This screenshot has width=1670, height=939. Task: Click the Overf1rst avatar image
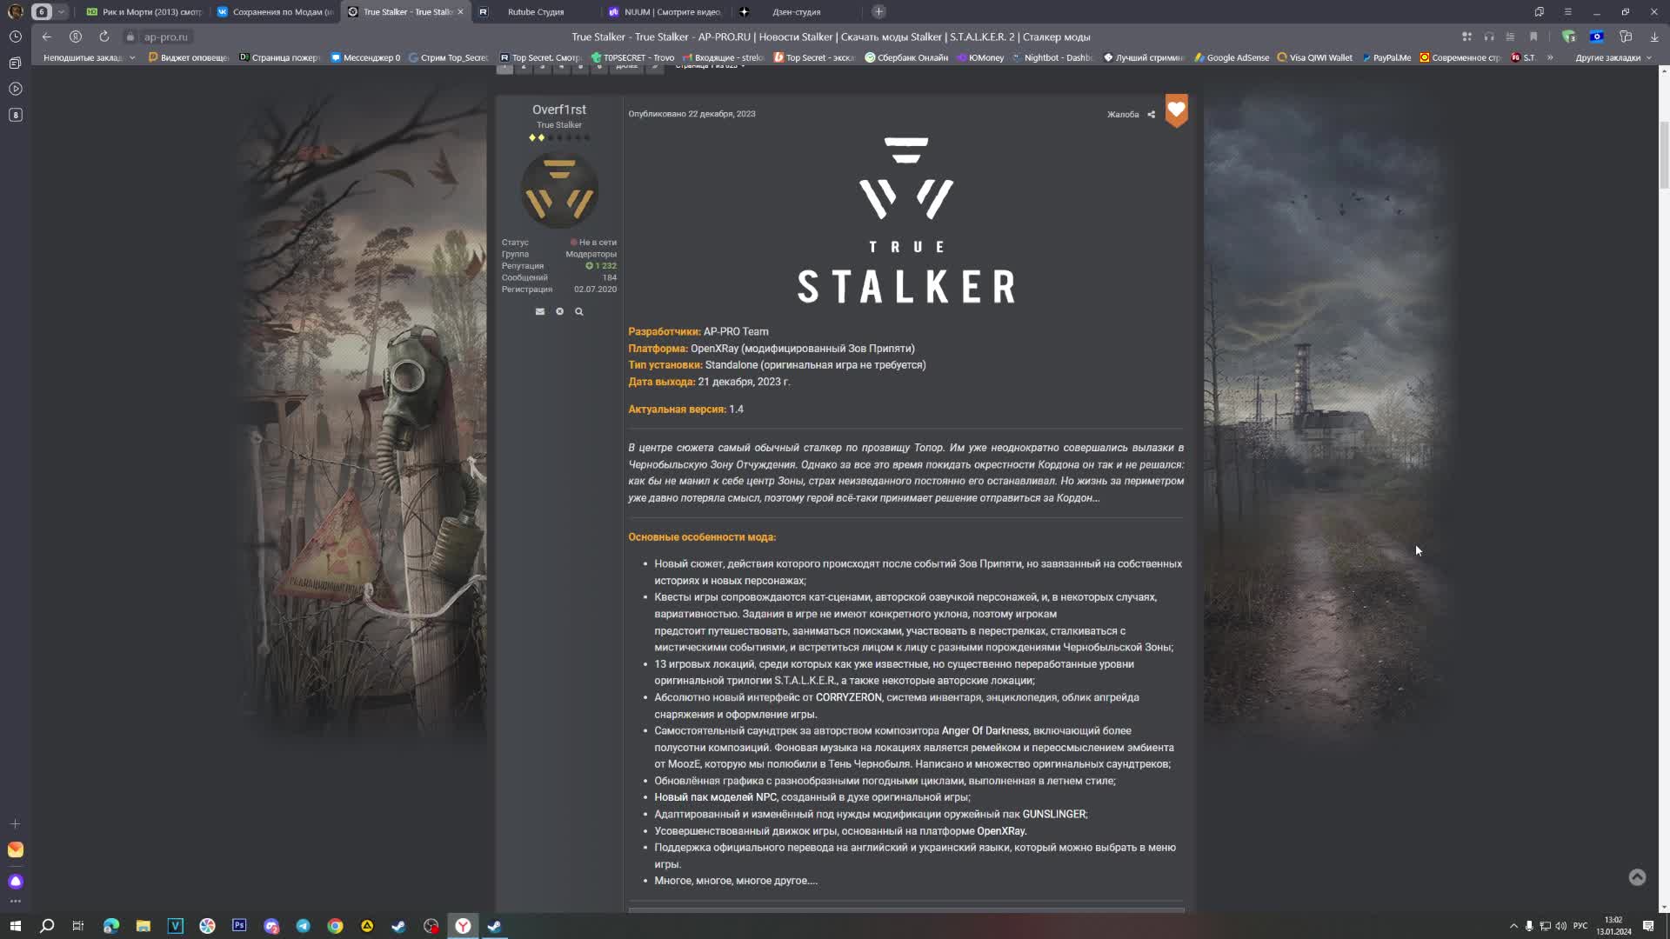point(559,190)
